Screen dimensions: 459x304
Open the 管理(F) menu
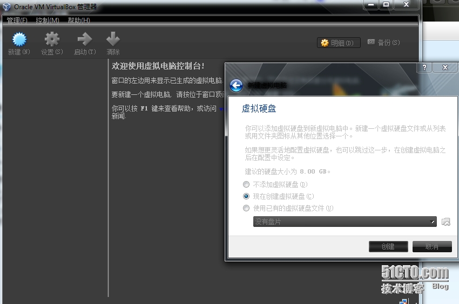pyautogui.click(x=17, y=20)
